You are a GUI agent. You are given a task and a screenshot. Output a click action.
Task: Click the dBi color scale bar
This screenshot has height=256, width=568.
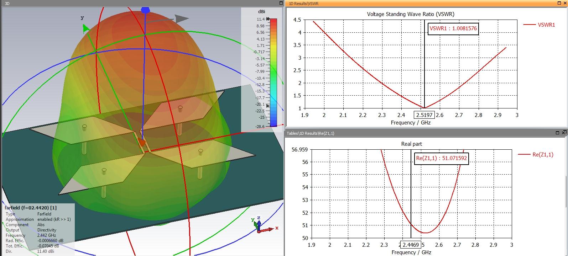point(273,73)
